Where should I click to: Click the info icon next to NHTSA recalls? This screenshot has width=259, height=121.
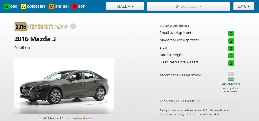click(x=198, y=101)
